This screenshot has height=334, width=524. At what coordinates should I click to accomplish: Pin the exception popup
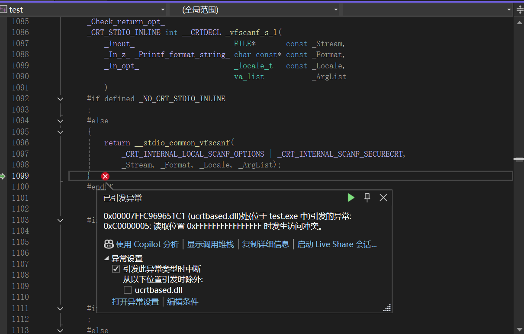[x=367, y=198]
